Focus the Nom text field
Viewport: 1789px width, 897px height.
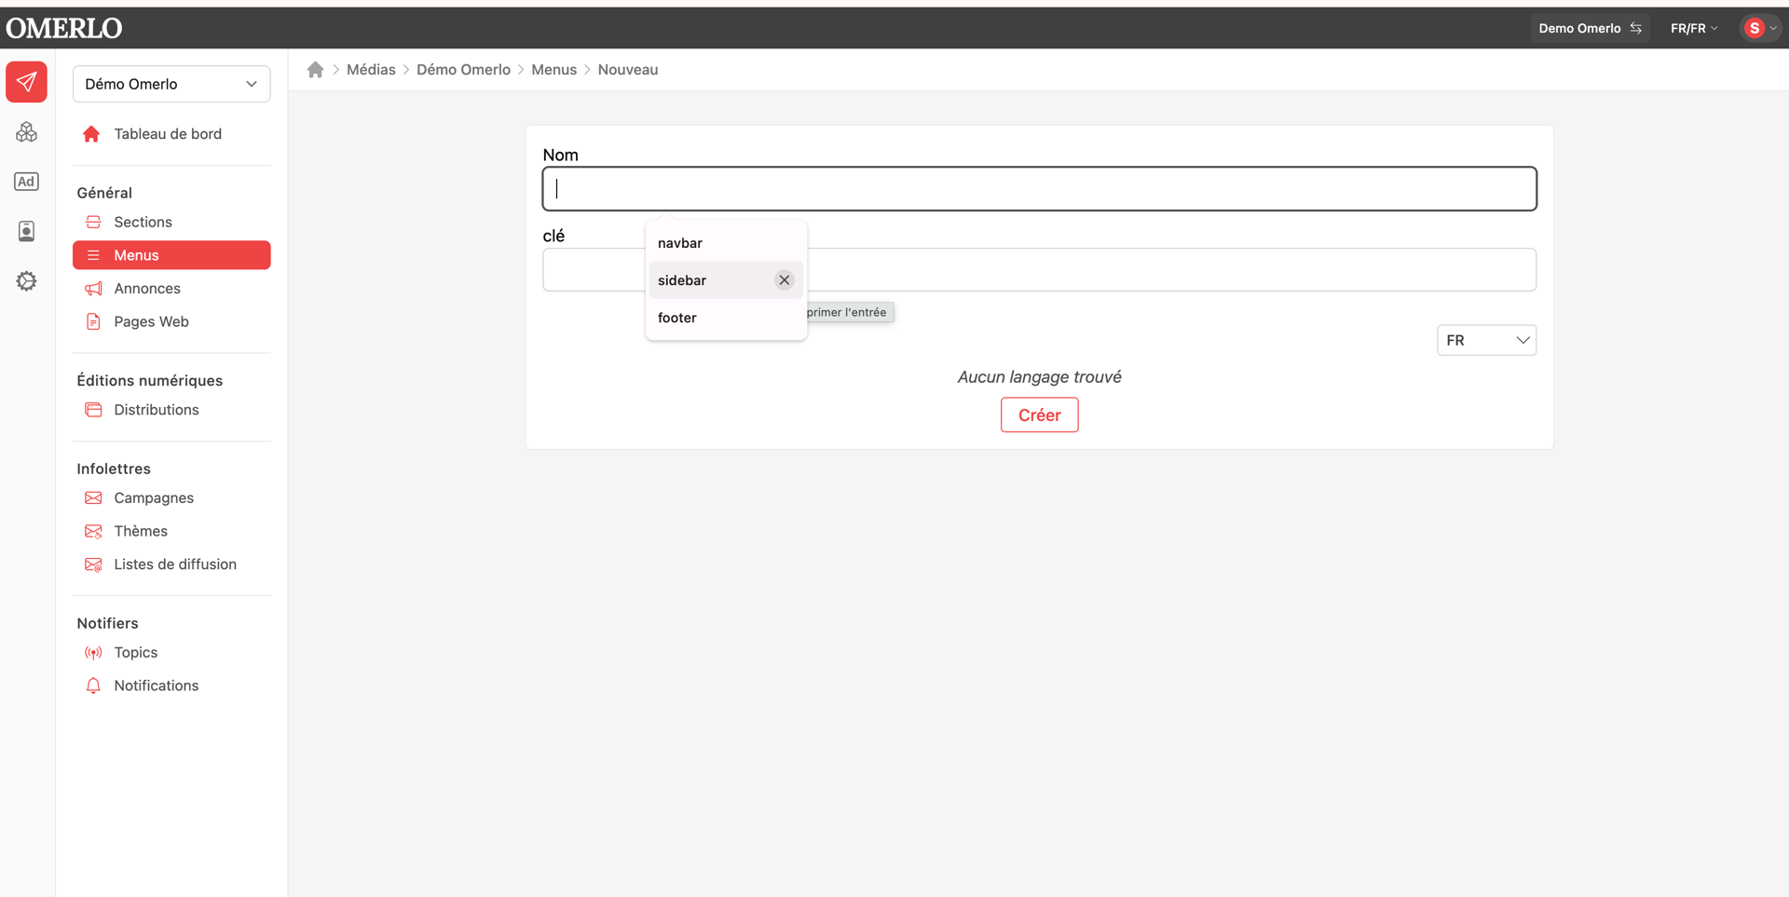[x=1039, y=189]
